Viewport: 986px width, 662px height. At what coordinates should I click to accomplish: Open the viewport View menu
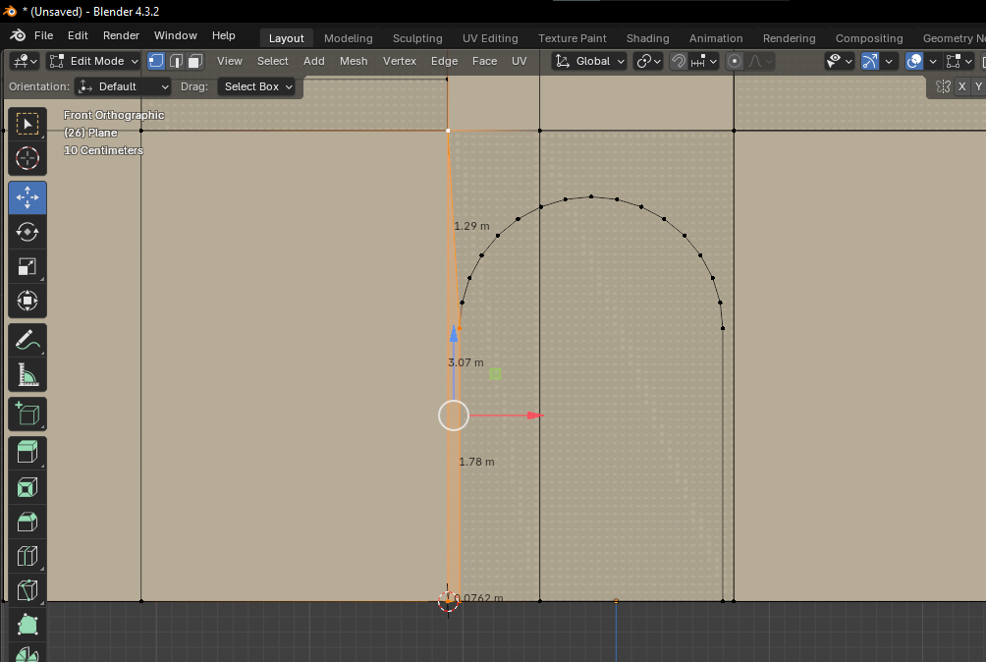pos(230,61)
